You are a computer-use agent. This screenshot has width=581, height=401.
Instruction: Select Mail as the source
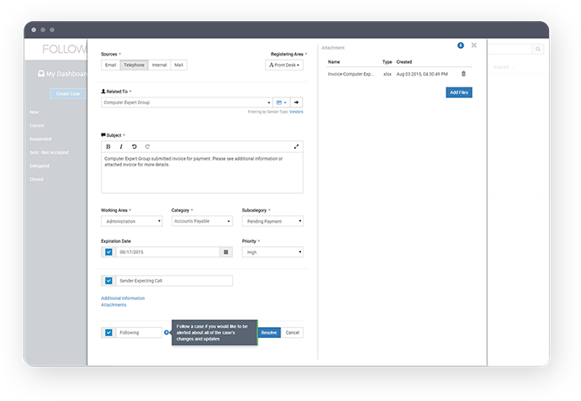pyautogui.click(x=178, y=65)
